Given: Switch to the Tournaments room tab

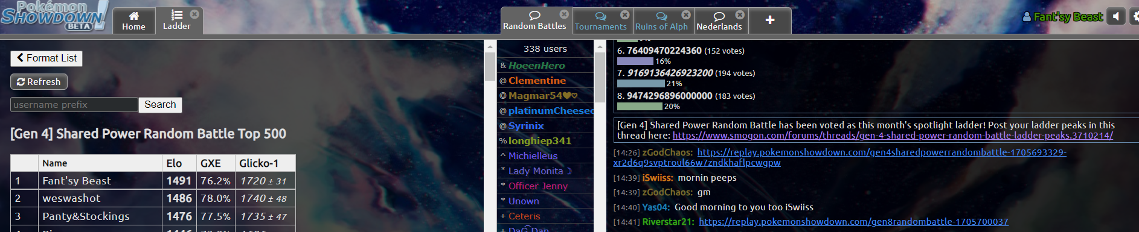Looking at the screenshot, I should [600, 21].
